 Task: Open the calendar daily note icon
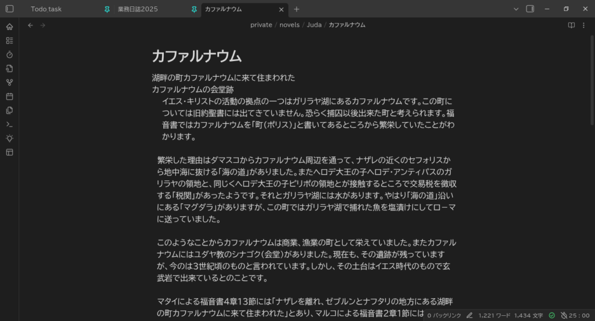9,97
